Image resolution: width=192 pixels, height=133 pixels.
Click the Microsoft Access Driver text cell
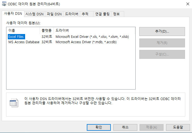click(86, 42)
